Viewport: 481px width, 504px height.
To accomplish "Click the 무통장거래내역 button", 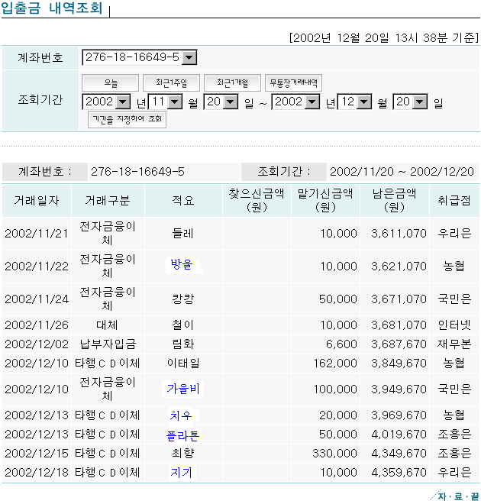I will pos(294,82).
